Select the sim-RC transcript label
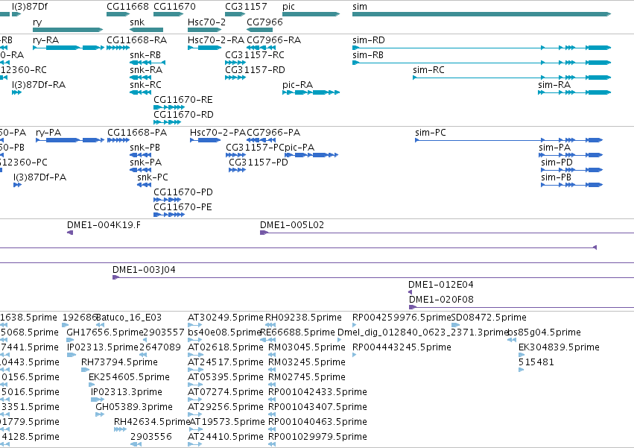 pyautogui.click(x=428, y=70)
